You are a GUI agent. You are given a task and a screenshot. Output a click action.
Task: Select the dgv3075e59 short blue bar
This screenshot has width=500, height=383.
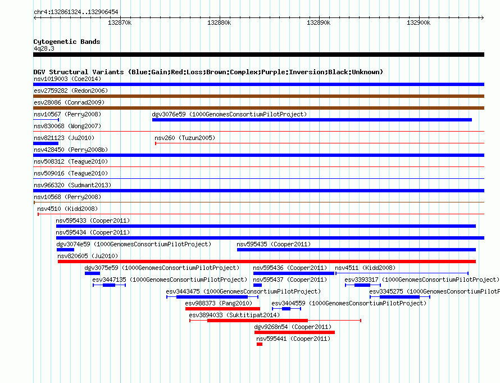coord(93,273)
